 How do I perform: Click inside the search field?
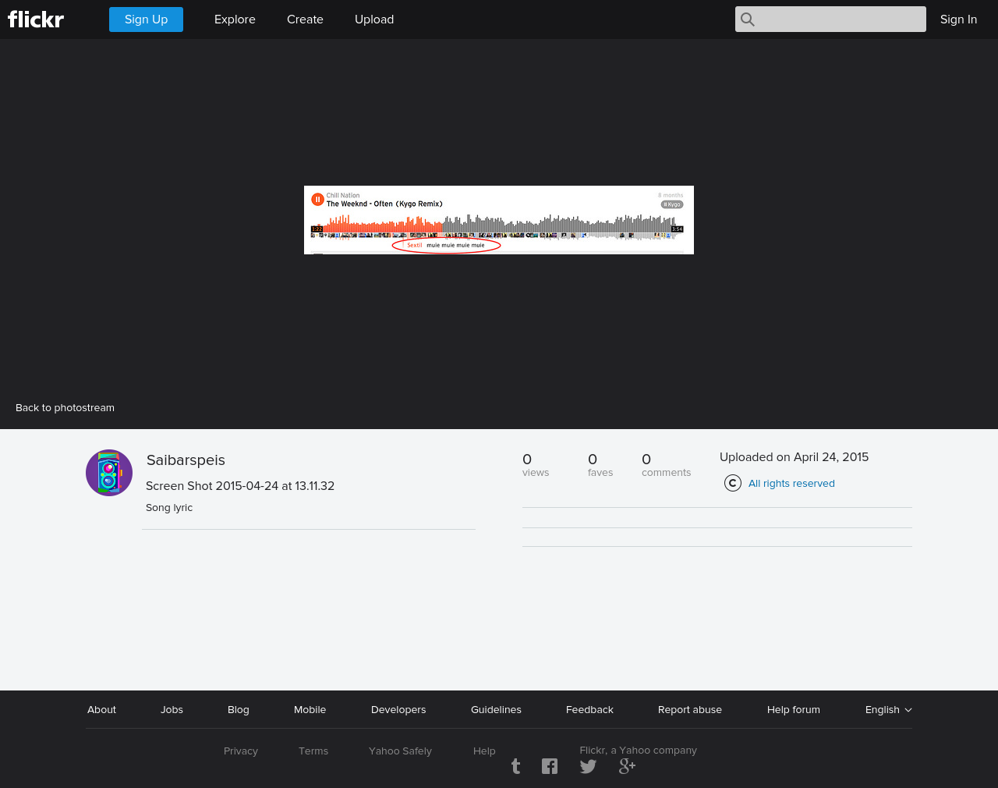point(830,20)
